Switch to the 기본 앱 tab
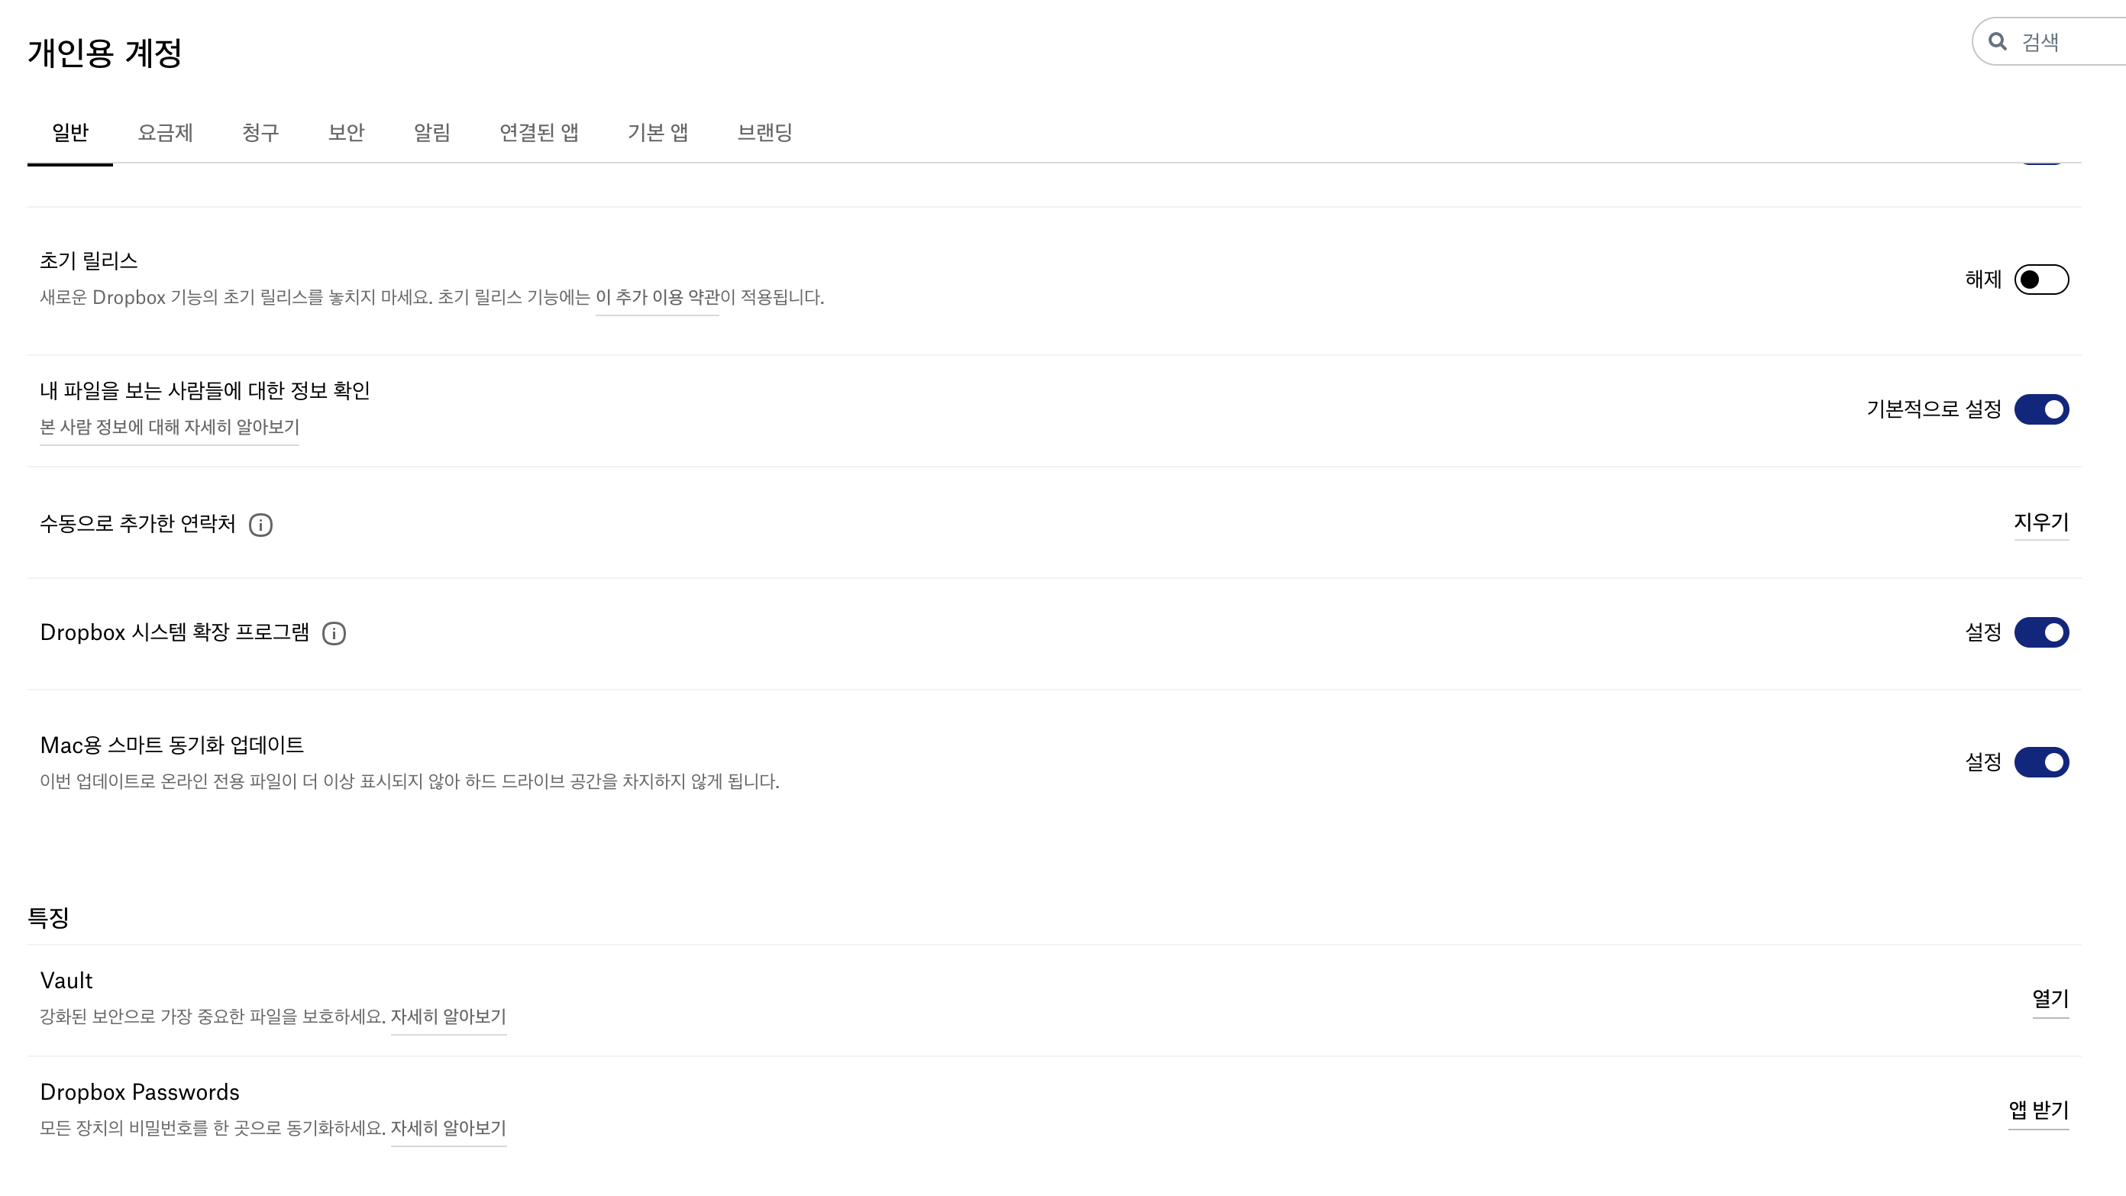 (658, 132)
